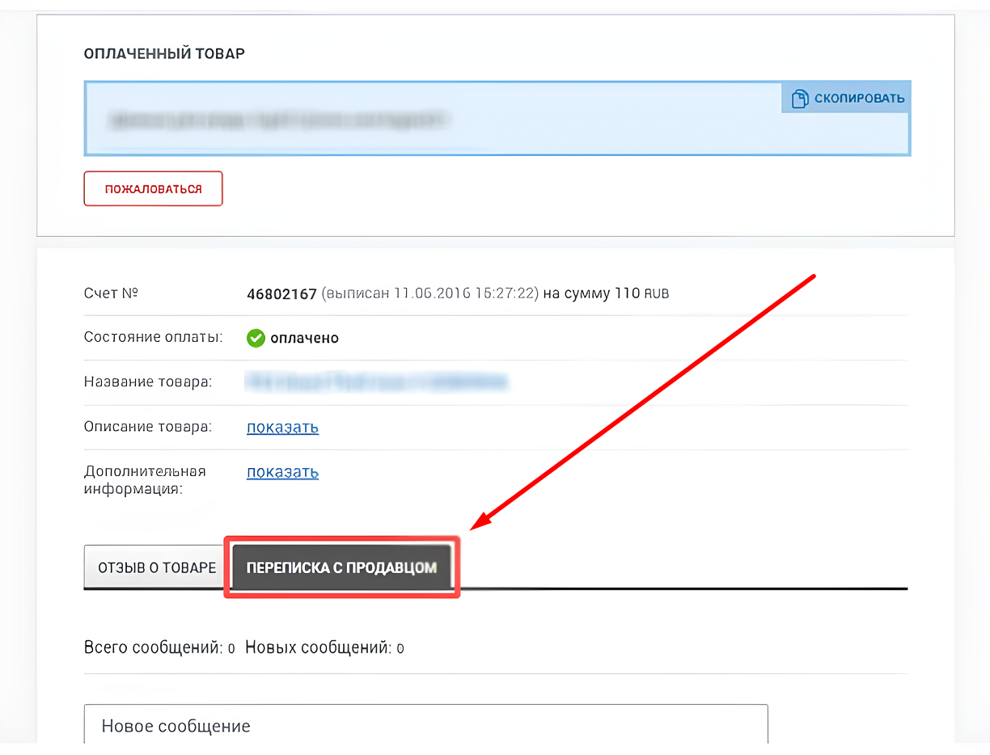
Task: Select the invoice number 46802167
Action: coord(281,293)
